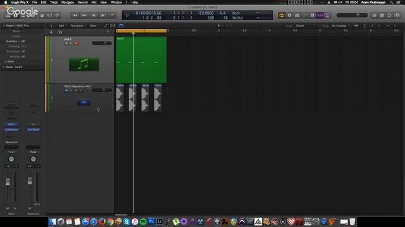Viewport: 405px width, 227px height.
Task: Open the left-click tool pointer menu
Action: (x=220, y=26)
